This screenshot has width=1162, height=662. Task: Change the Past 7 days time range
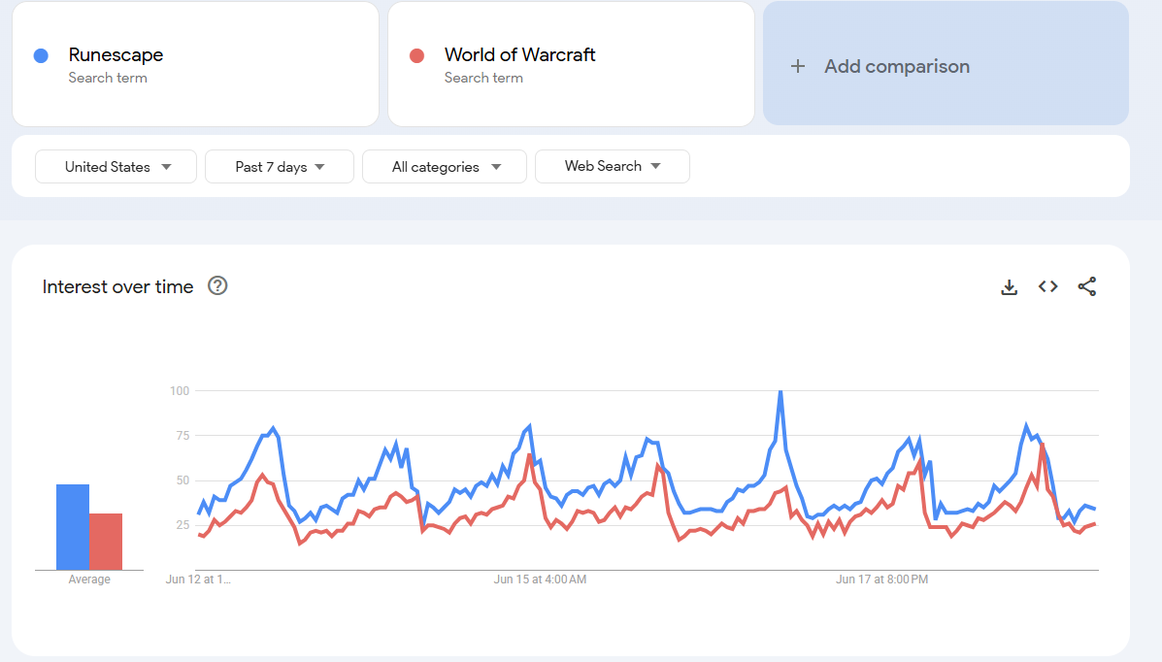(280, 167)
